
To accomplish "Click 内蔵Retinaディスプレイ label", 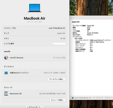I will (x=19, y=73).
